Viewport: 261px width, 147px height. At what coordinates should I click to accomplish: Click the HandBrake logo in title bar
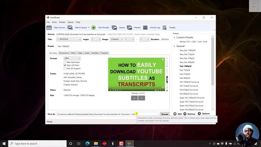click(x=48, y=18)
